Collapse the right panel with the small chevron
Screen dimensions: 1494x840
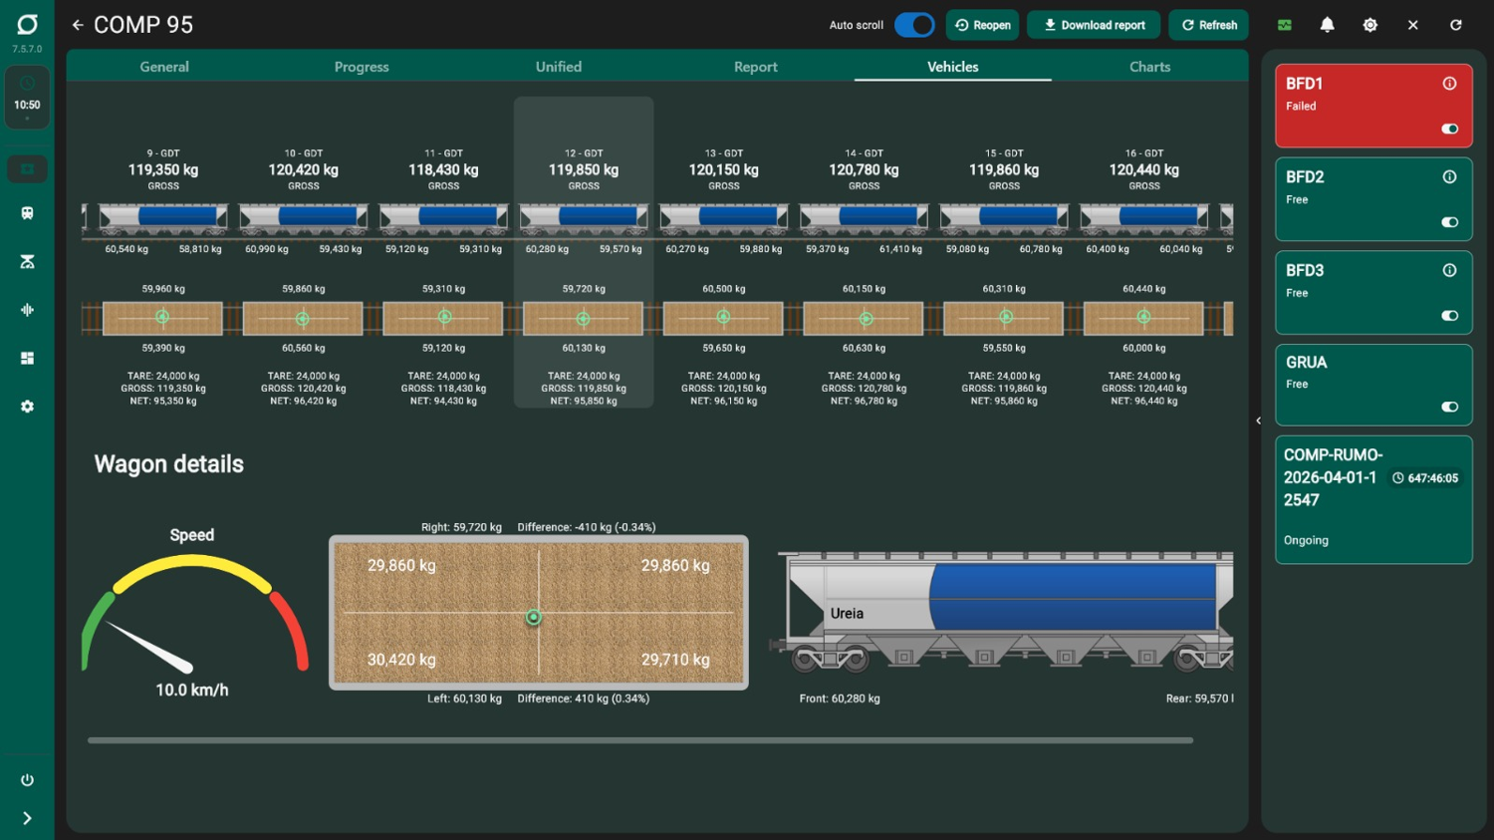tap(1258, 420)
